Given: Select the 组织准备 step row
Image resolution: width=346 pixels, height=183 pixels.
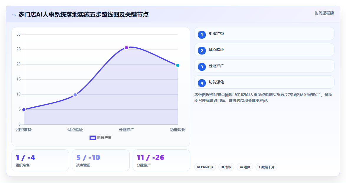Looking at the screenshot, I should point(264,34).
